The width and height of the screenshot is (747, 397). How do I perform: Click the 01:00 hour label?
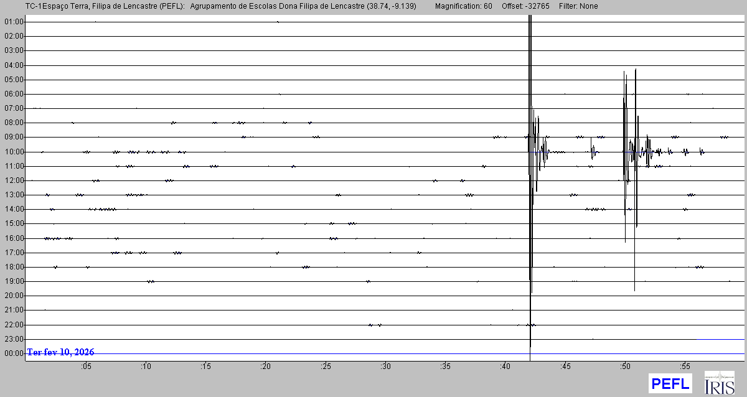tap(14, 22)
